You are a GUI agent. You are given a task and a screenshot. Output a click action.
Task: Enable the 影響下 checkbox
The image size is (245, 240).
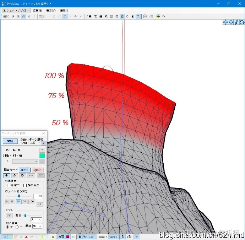click(x=9, y=185)
